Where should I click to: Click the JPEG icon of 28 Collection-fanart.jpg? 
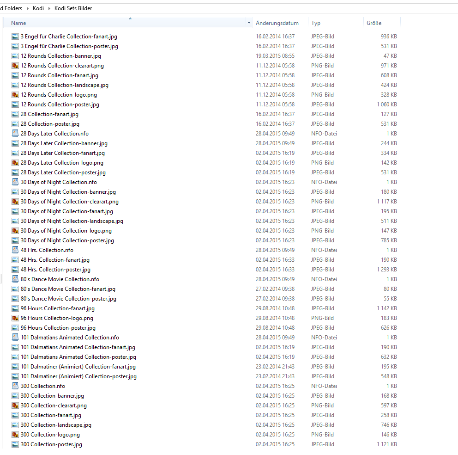tap(15, 114)
